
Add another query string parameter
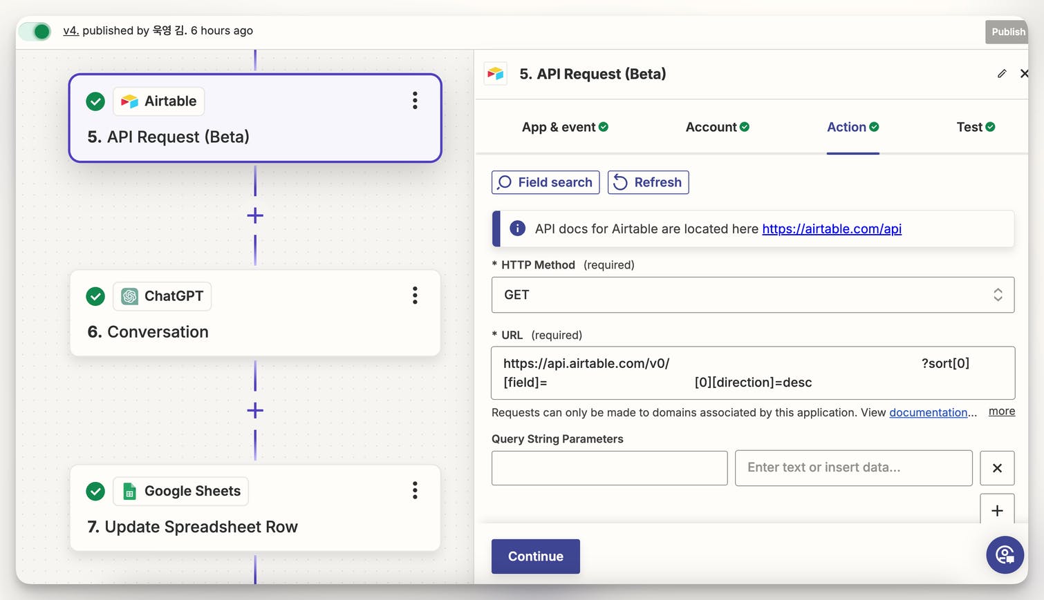click(x=997, y=510)
